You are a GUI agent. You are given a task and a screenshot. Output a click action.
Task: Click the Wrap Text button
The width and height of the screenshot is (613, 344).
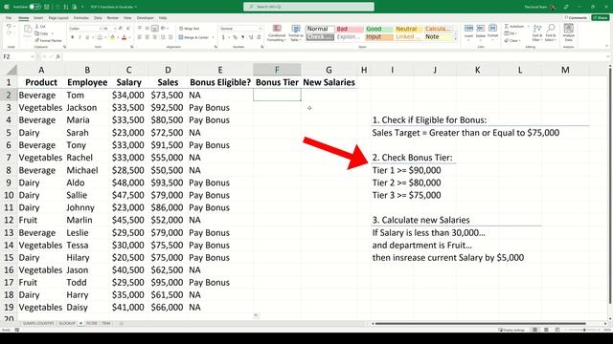tap(190, 28)
